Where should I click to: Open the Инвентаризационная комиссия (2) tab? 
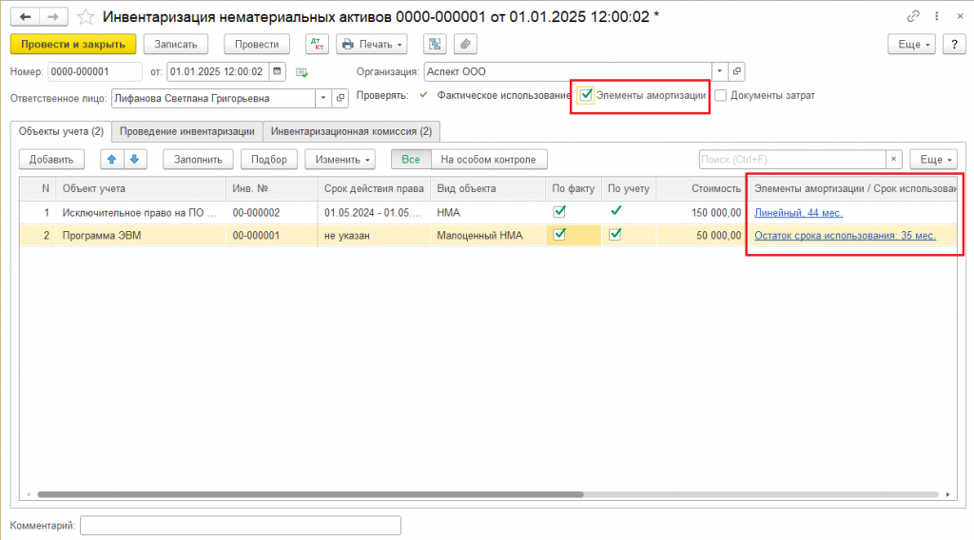[351, 131]
